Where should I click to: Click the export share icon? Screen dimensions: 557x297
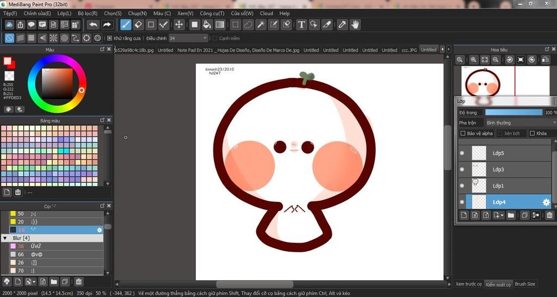21,24
